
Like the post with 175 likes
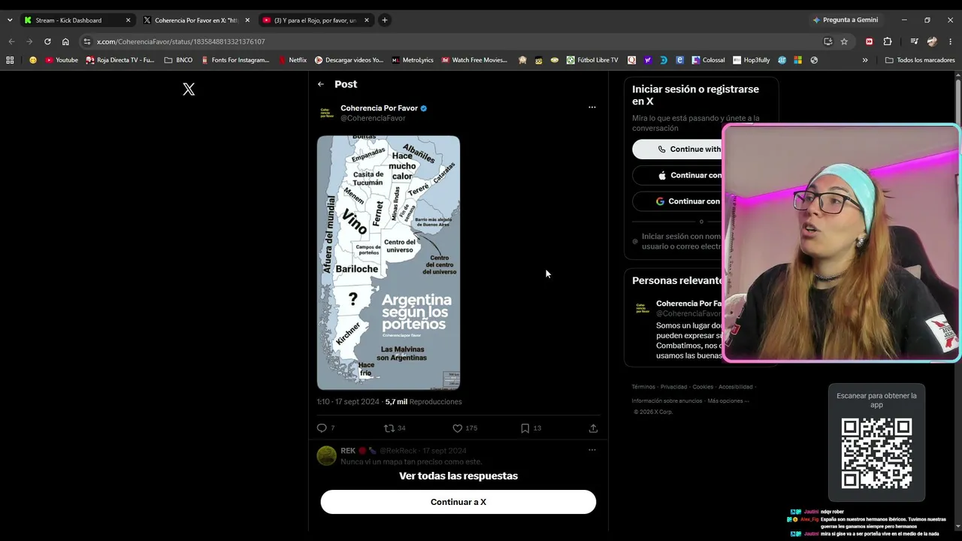coord(457,428)
